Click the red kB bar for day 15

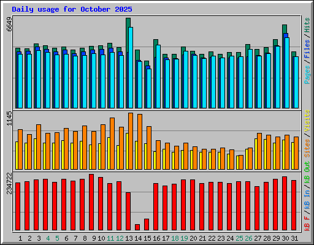[147, 224]
